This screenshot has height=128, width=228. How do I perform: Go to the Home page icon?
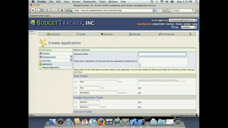62,10
